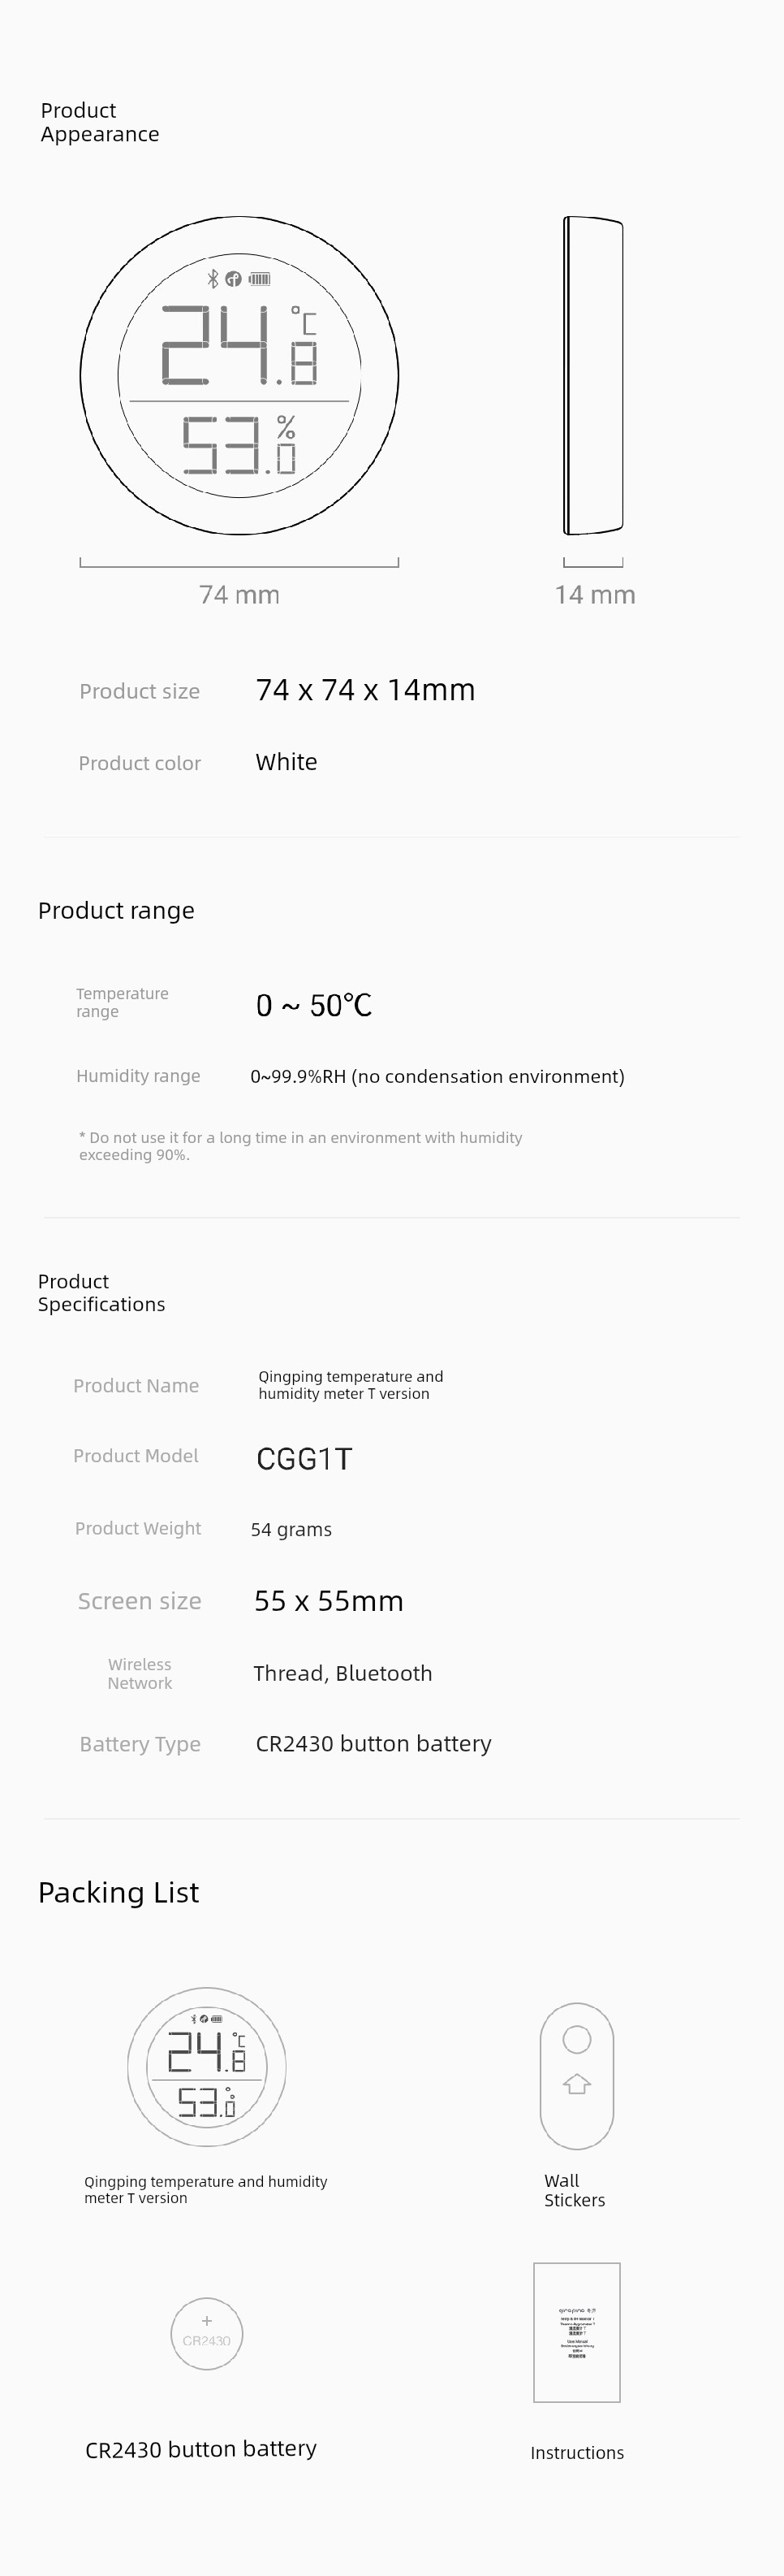This screenshot has height=2576, width=784.
Task: Click the Bluetooth icon on the large thermometer
Action: tap(212, 279)
